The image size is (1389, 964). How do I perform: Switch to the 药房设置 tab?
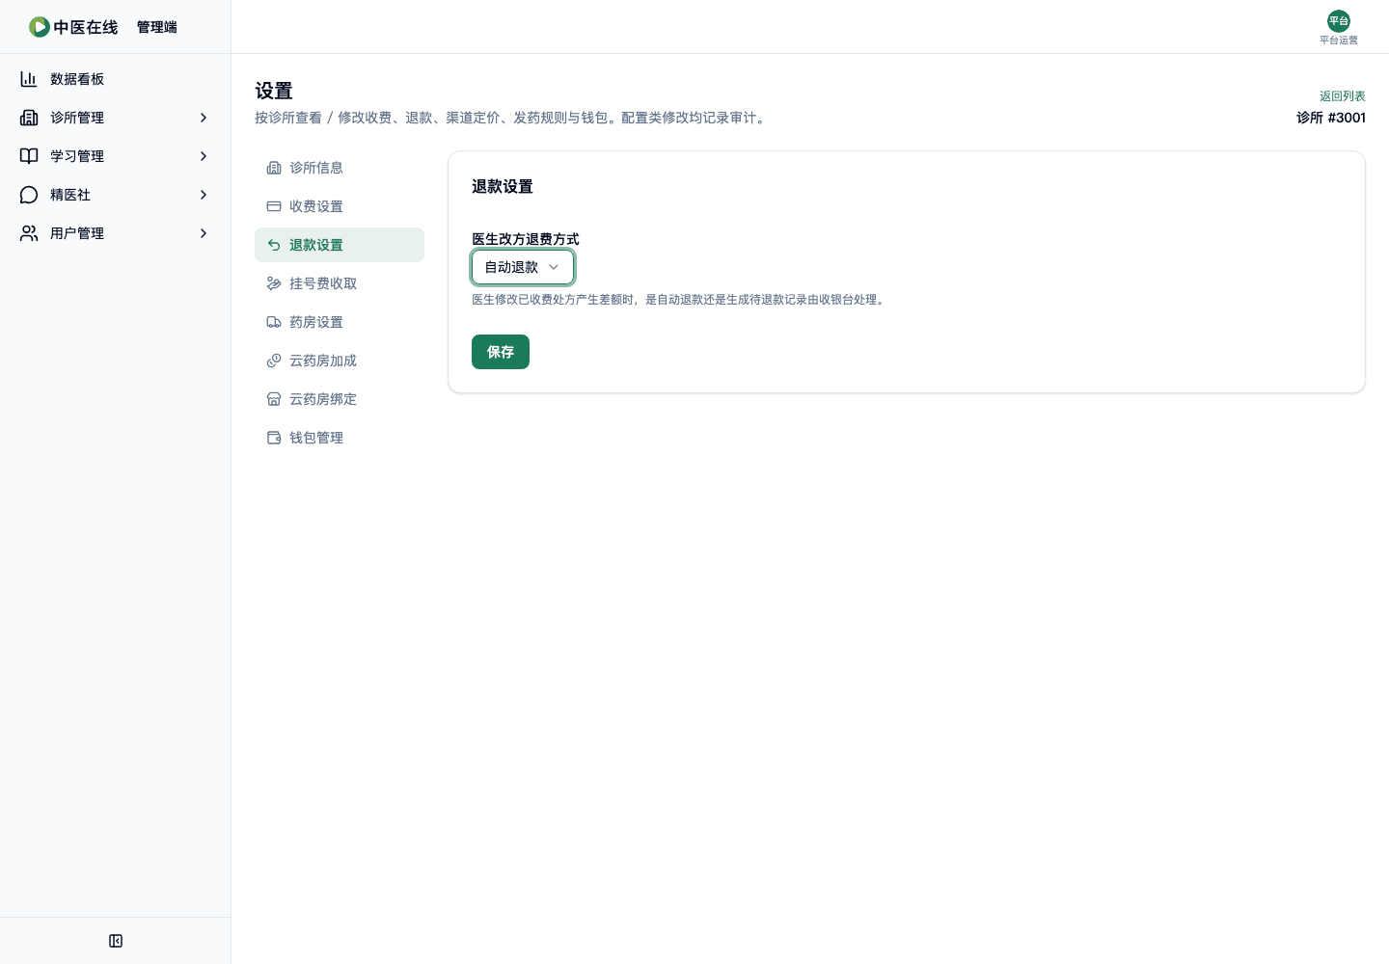point(340,322)
